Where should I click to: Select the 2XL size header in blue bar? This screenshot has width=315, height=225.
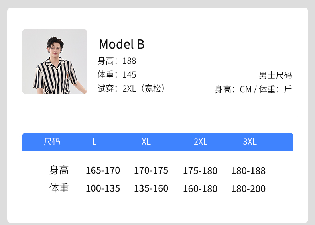click(201, 141)
